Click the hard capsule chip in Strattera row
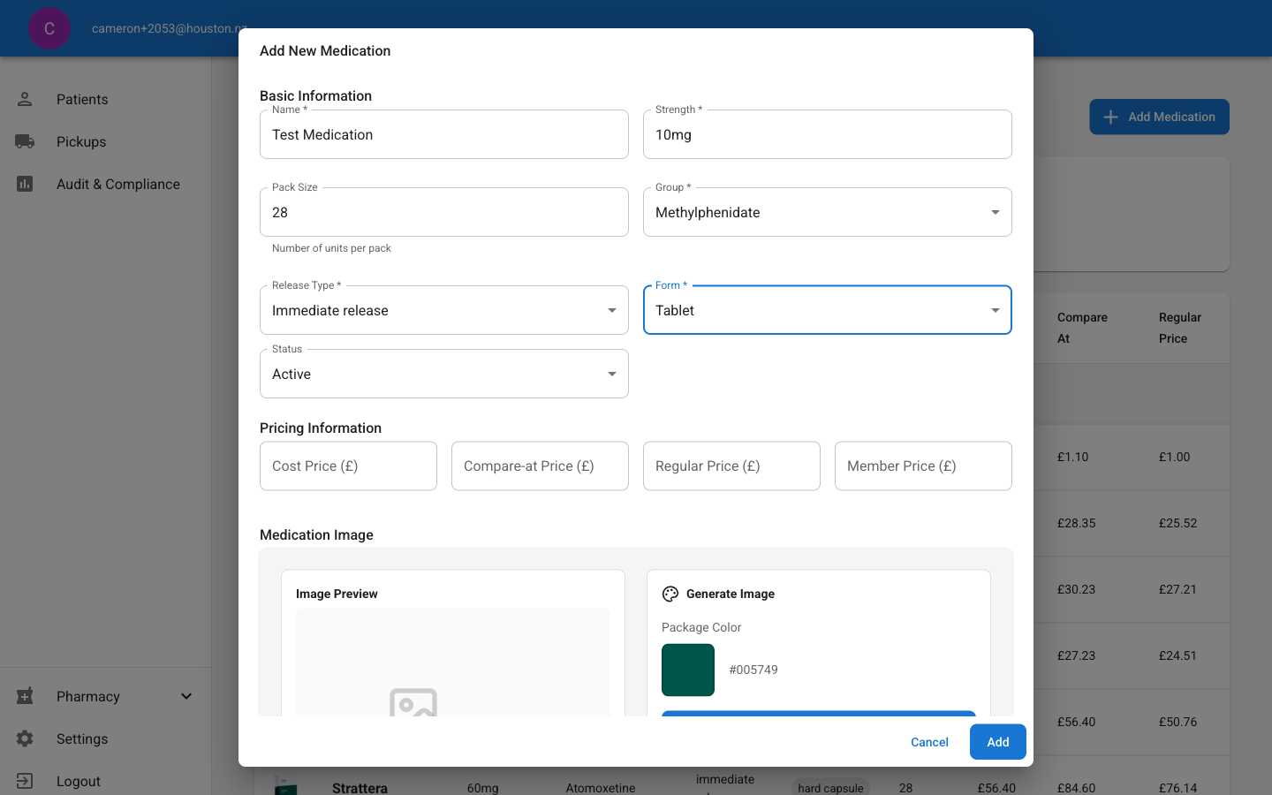 [x=830, y=787]
